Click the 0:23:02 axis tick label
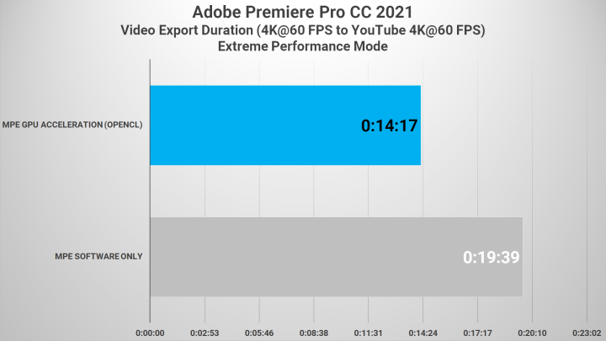 tap(587, 333)
